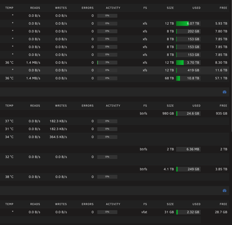Select the 980 GB pool size value

click(168, 113)
